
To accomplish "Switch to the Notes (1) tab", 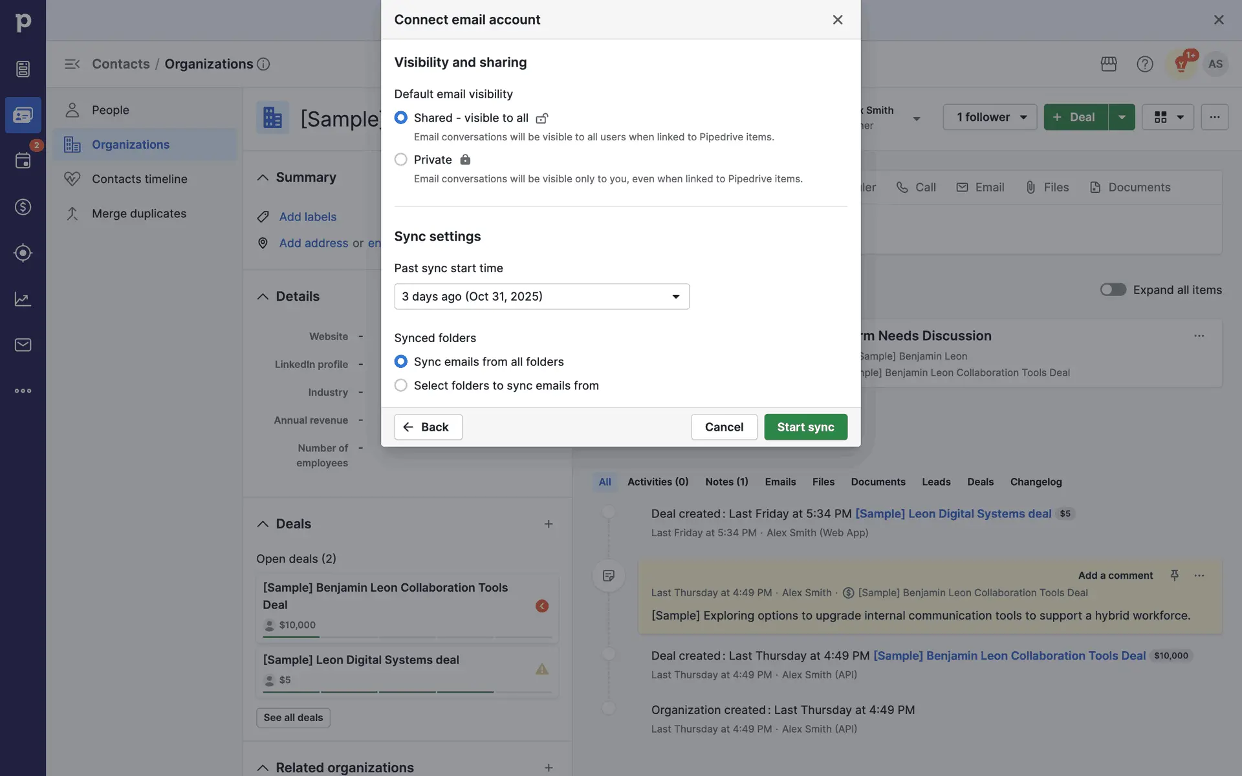I will tap(726, 482).
